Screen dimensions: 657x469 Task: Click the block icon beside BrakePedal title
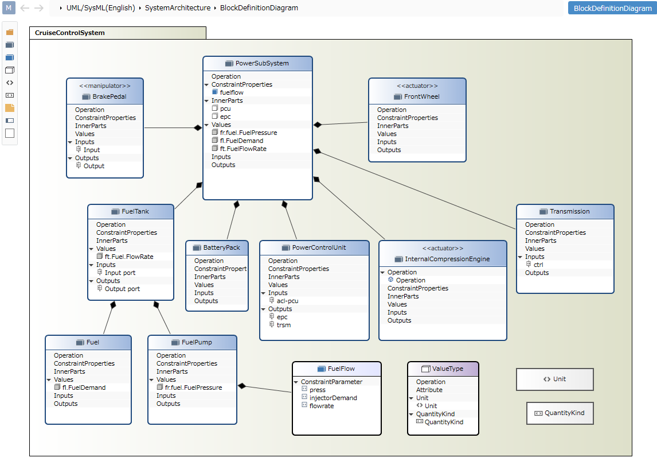click(x=87, y=96)
